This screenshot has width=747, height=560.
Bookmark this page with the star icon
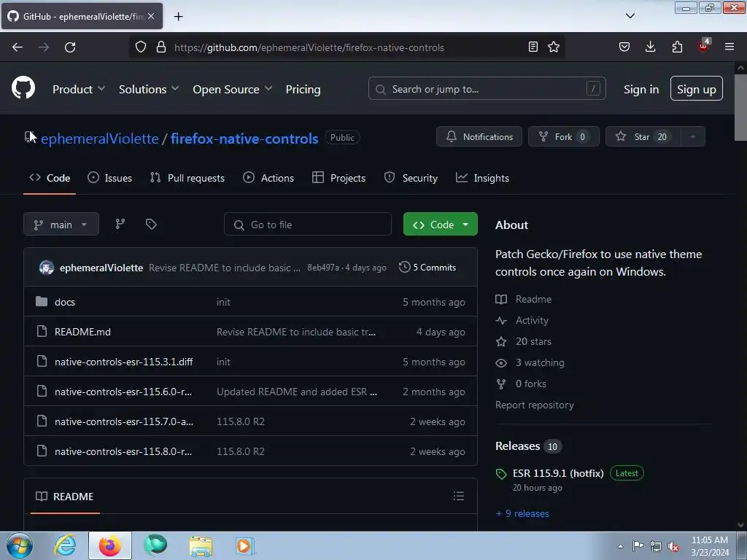pos(554,47)
